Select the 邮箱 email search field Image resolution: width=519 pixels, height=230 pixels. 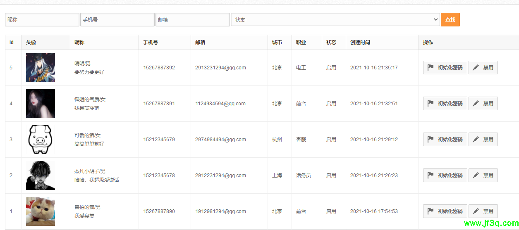[192, 20]
